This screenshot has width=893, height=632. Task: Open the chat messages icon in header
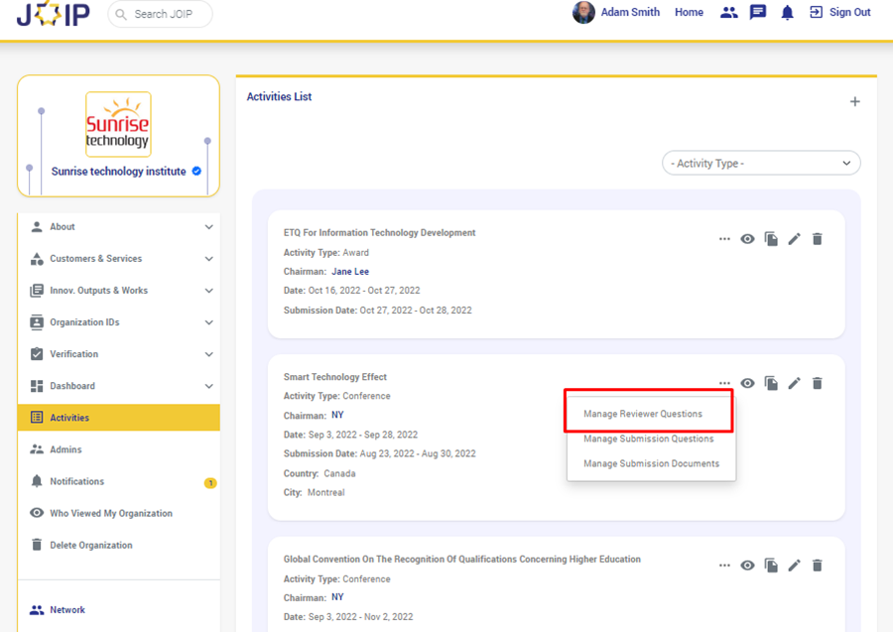(x=758, y=13)
